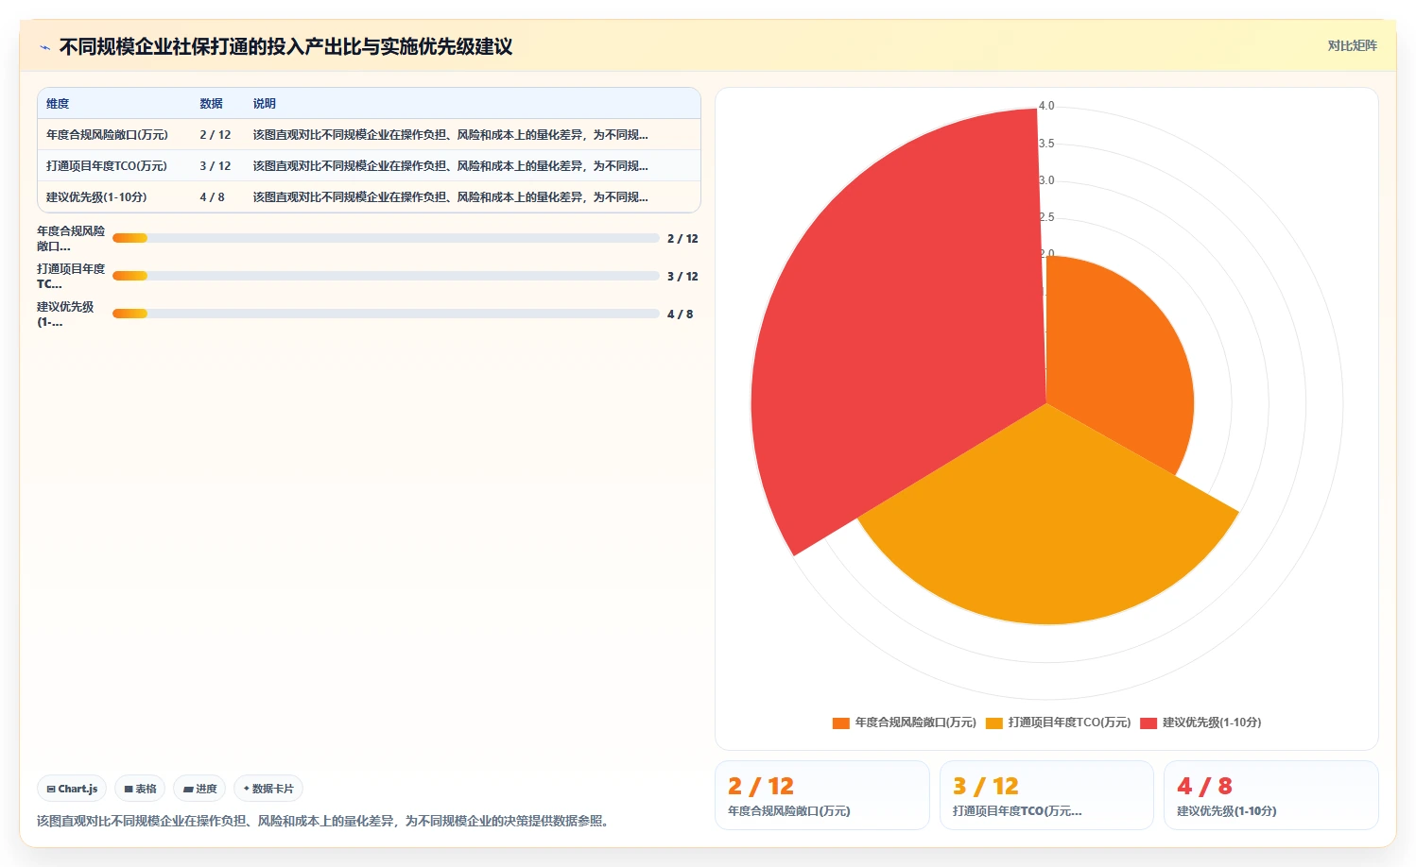1416x867 pixels.
Task: Click the 维度 column header
Action: [x=58, y=104]
